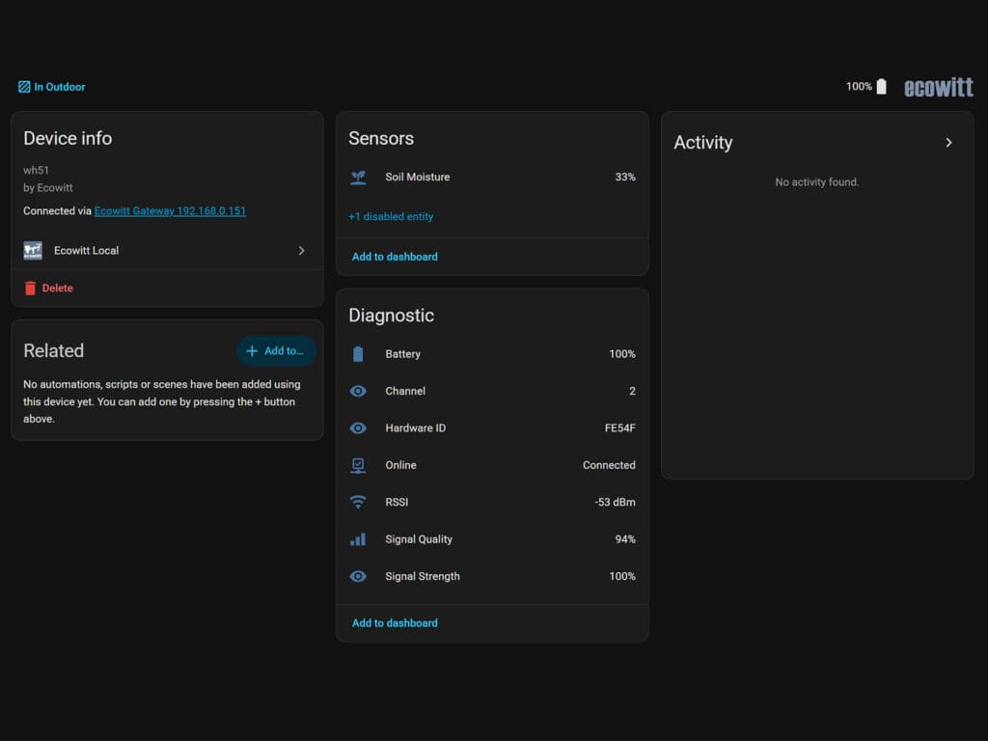Click the In Outdoor area icon
The height and width of the screenshot is (741, 988).
[x=24, y=87]
